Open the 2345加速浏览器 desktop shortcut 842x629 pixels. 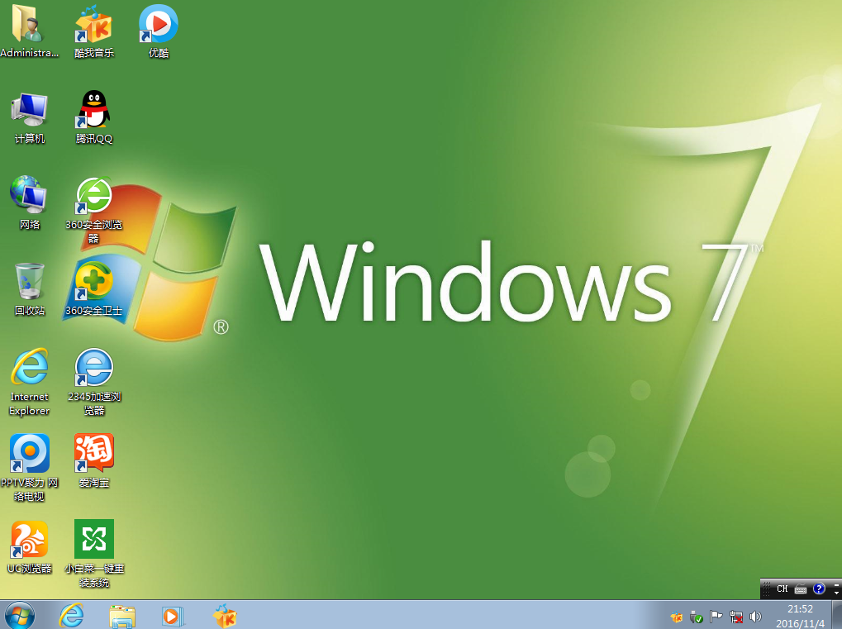[x=94, y=383]
